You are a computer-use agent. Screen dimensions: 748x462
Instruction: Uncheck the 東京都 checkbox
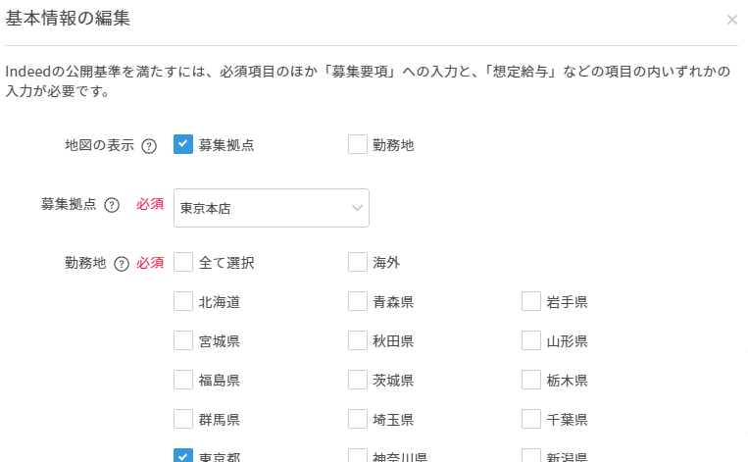point(183,455)
